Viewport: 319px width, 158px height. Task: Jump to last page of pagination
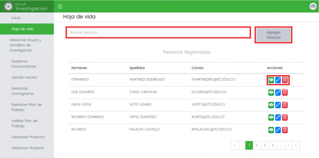pos(296,145)
